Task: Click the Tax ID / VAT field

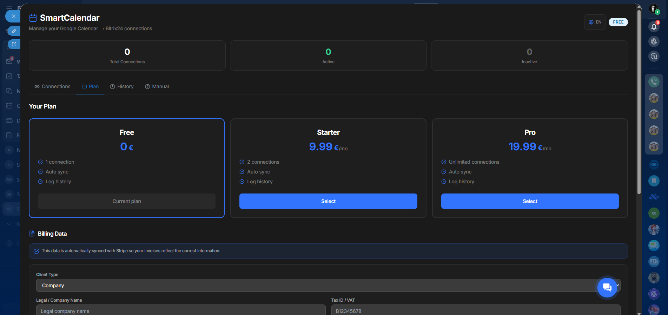Action: point(476,310)
